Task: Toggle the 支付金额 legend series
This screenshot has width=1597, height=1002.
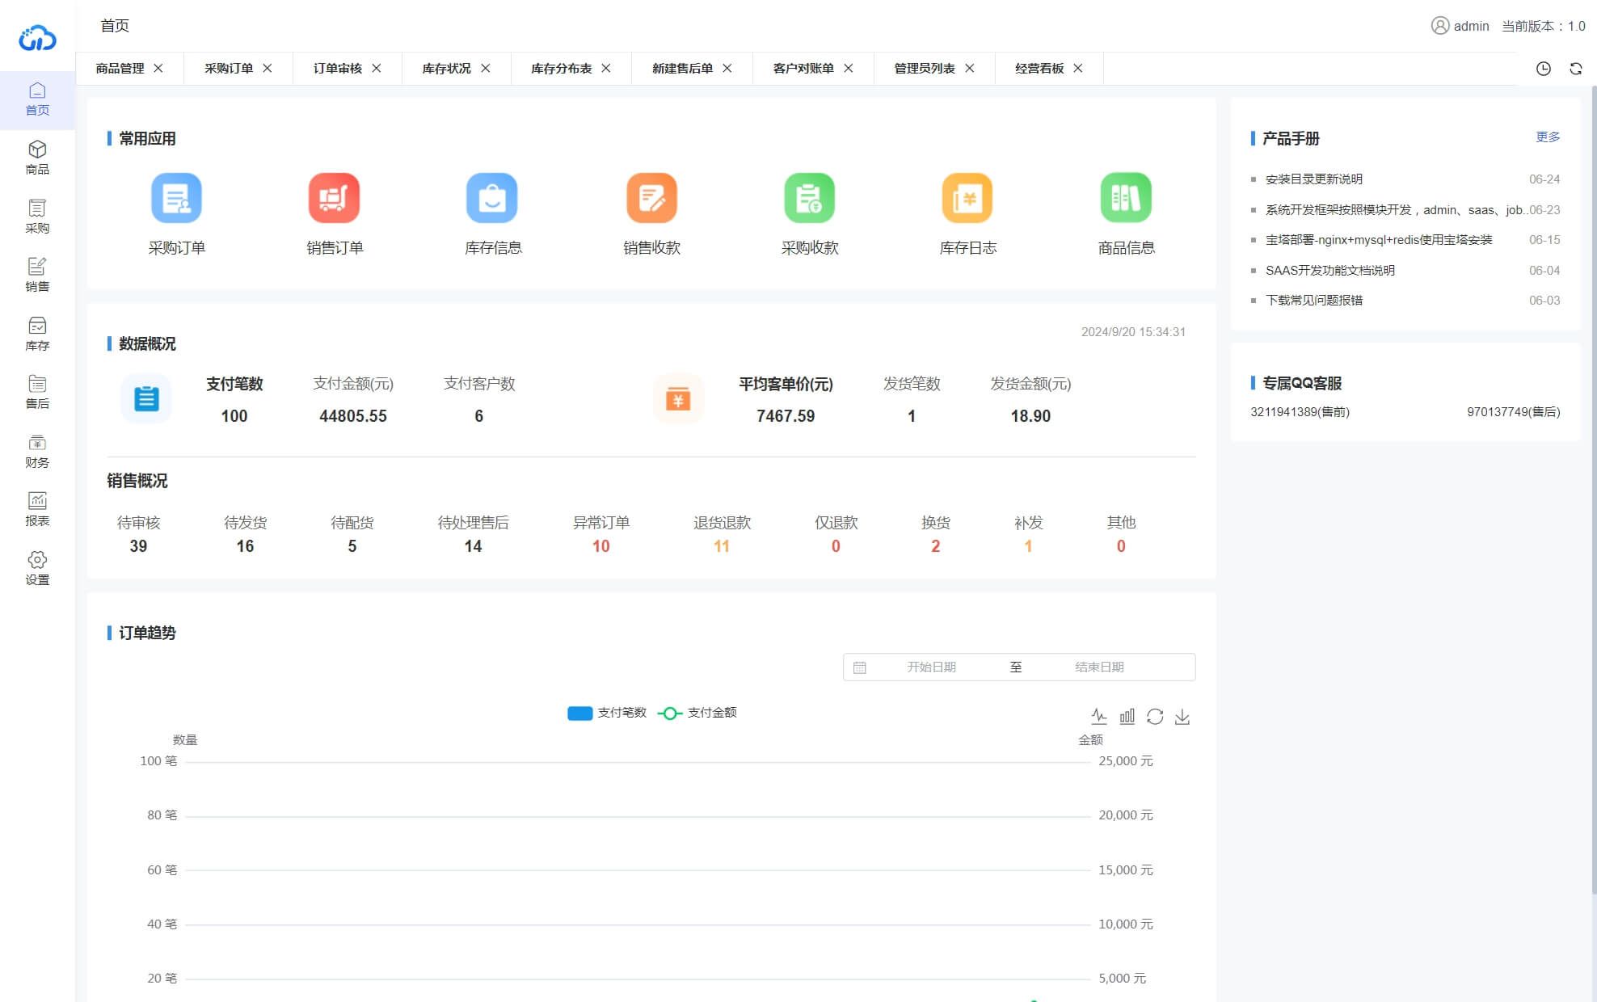Action: [697, 713]
